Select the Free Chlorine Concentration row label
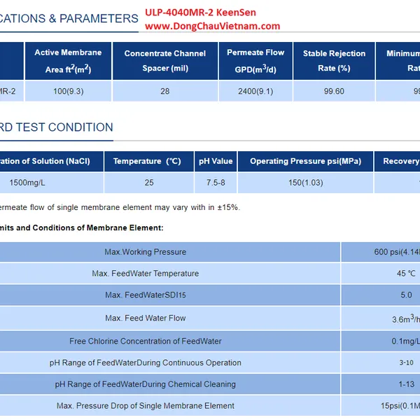Image resolution: width=420 pixels, height=420 pixels. click(x=146, y=341)
